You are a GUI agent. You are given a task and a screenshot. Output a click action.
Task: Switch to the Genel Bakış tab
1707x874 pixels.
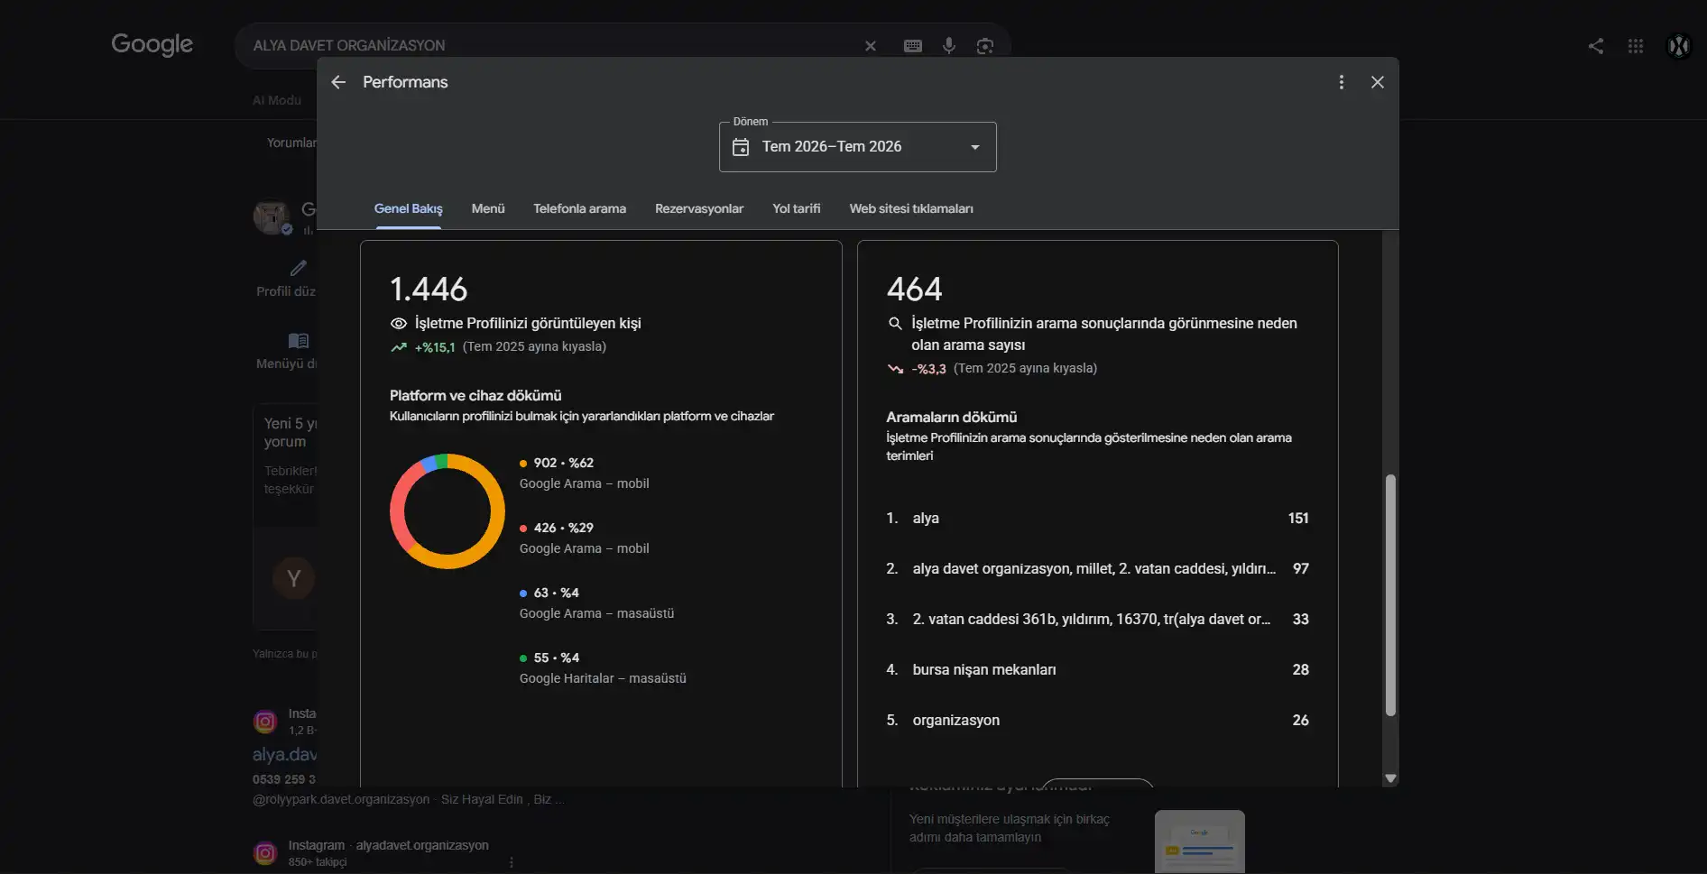click(x=409, y=209)
